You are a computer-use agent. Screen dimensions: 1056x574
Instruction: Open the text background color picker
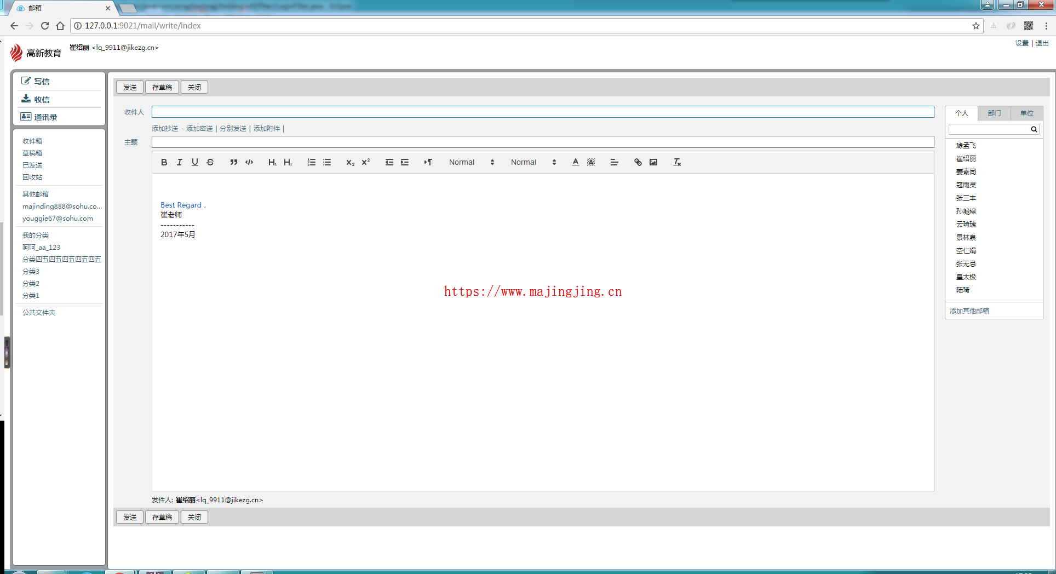(591, 162)
